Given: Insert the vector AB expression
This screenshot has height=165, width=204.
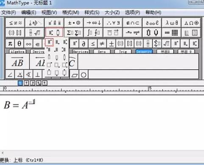Looking at the screenshot, I should [x=17, y=62].
